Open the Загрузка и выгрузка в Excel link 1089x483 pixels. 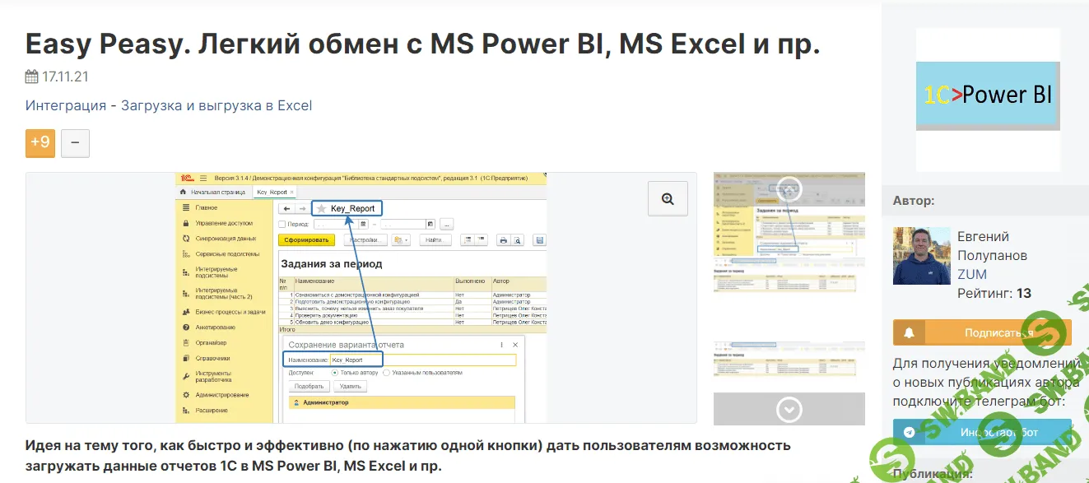pos(217,105)
